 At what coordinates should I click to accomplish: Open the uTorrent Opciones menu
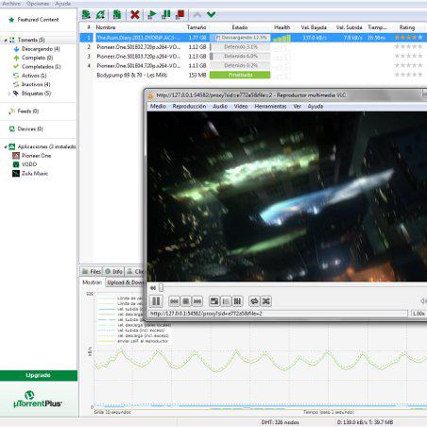(38, 4)
